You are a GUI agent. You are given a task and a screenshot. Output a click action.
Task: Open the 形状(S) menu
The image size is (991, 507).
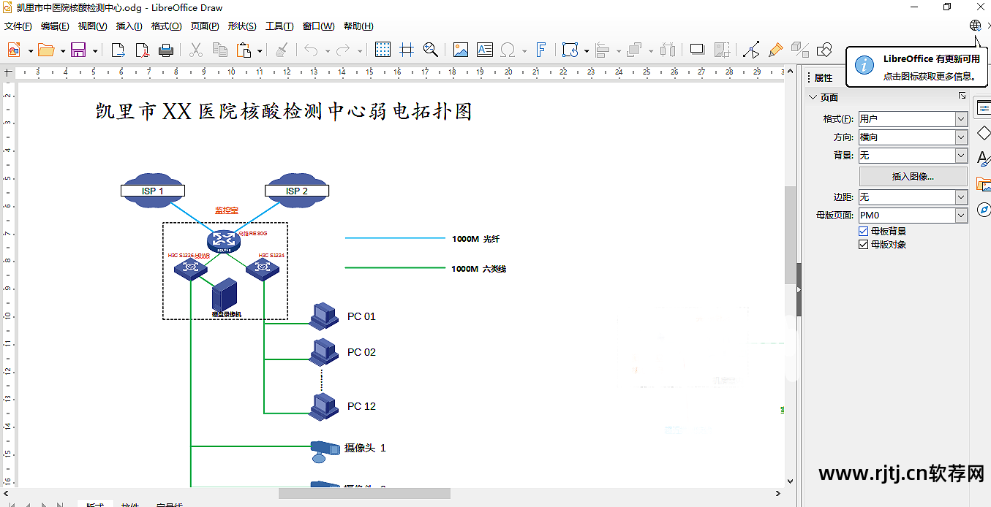(x=241, y=26)
